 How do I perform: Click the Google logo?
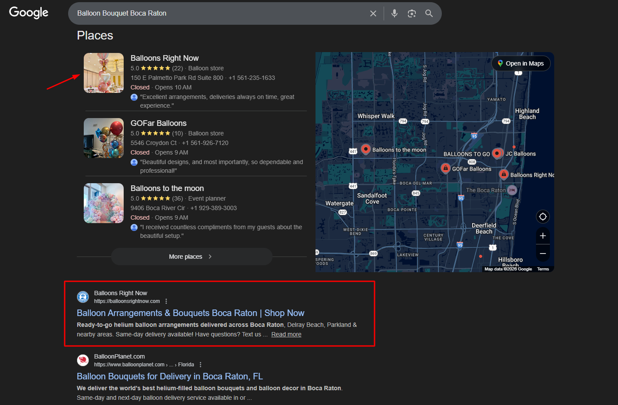click(x=29, y=13)
